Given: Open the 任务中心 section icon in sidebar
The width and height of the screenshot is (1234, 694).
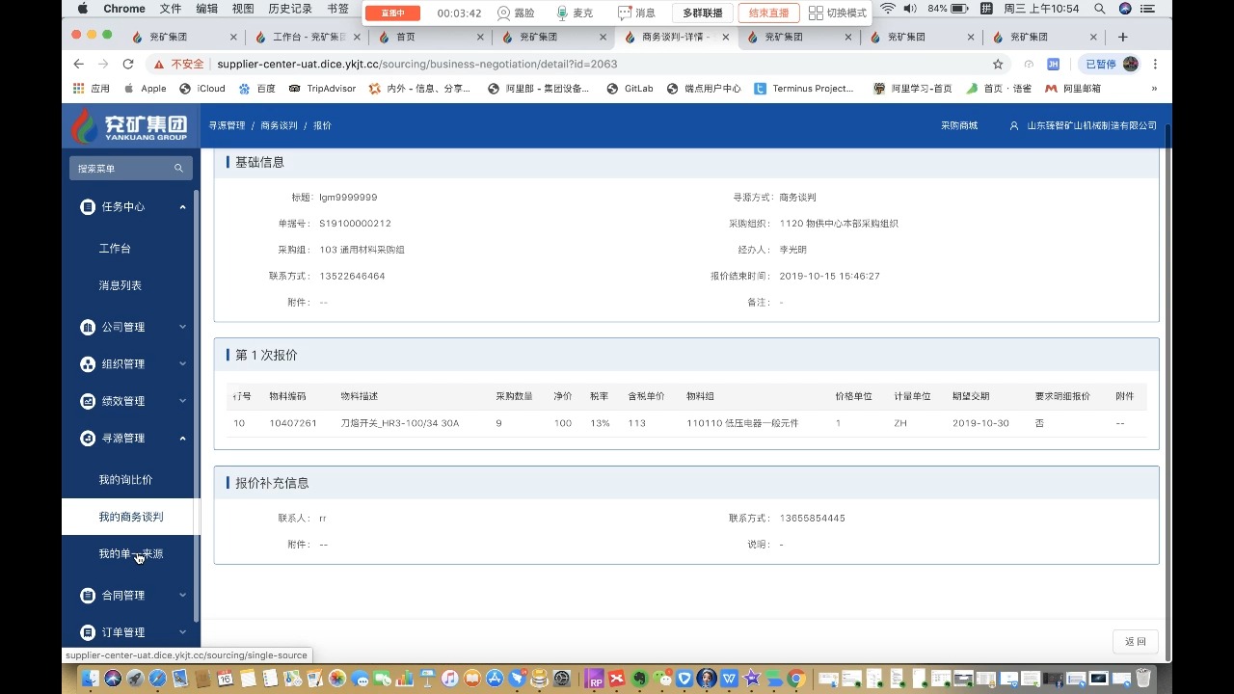Looking at the screenshot, I should click(x=87, y=206).
